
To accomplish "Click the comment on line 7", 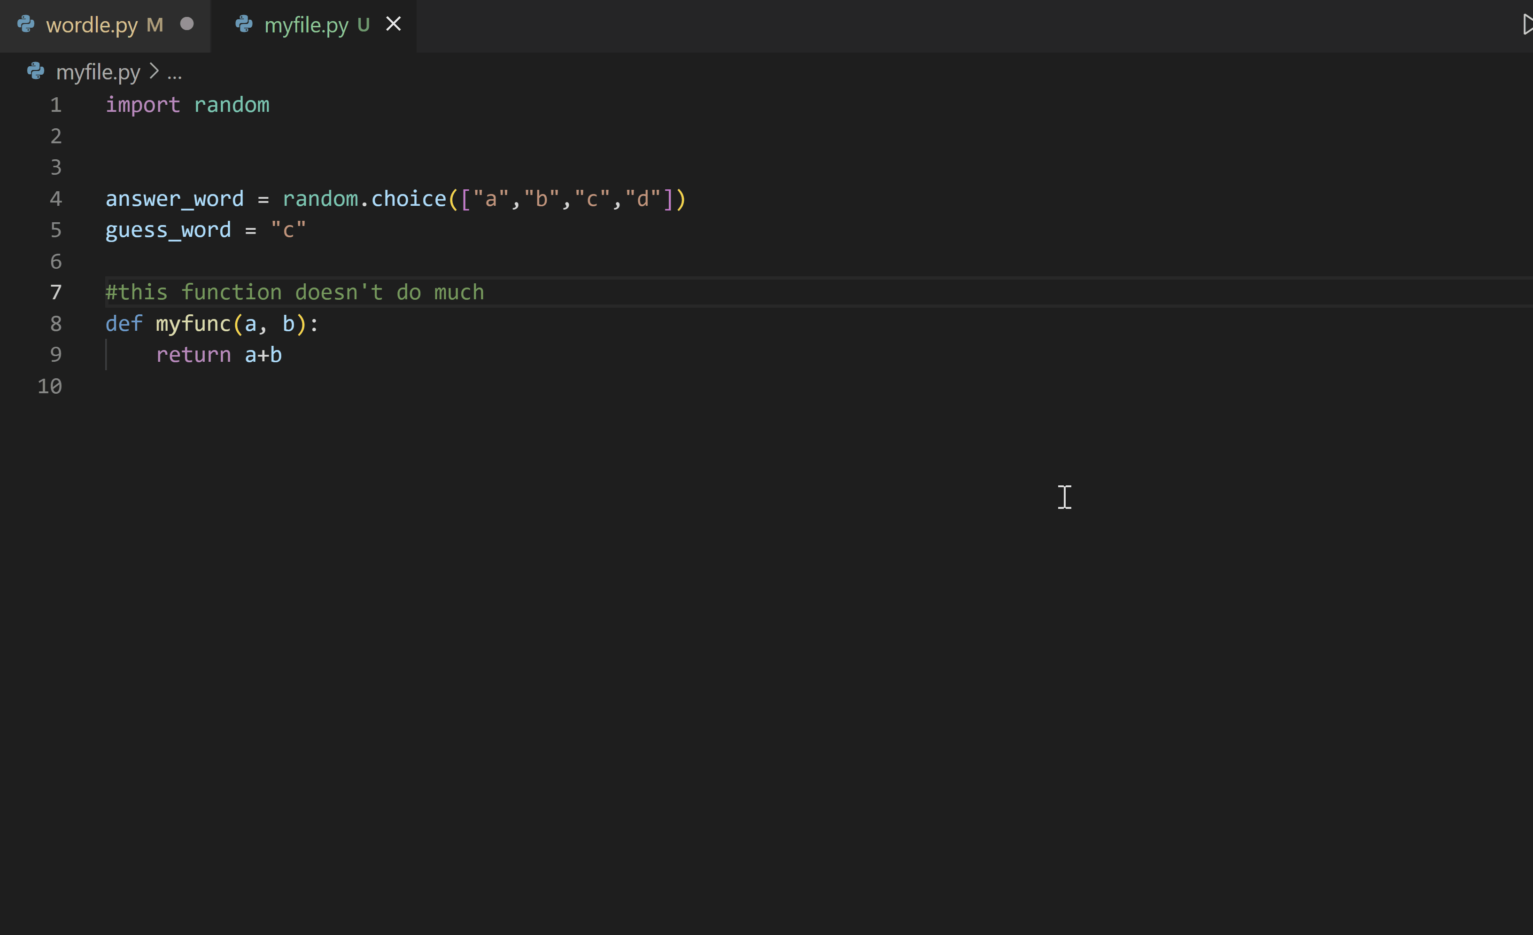I will coord(294,291).
